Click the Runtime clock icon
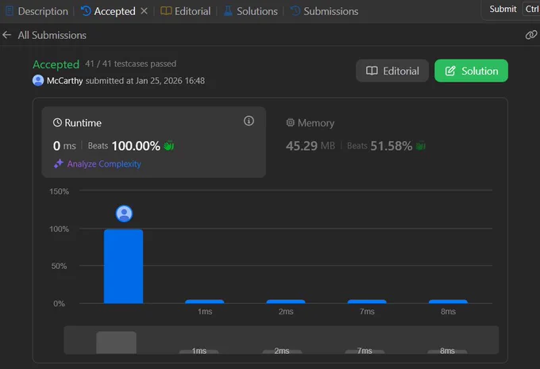540x369 pixels. 57,122
